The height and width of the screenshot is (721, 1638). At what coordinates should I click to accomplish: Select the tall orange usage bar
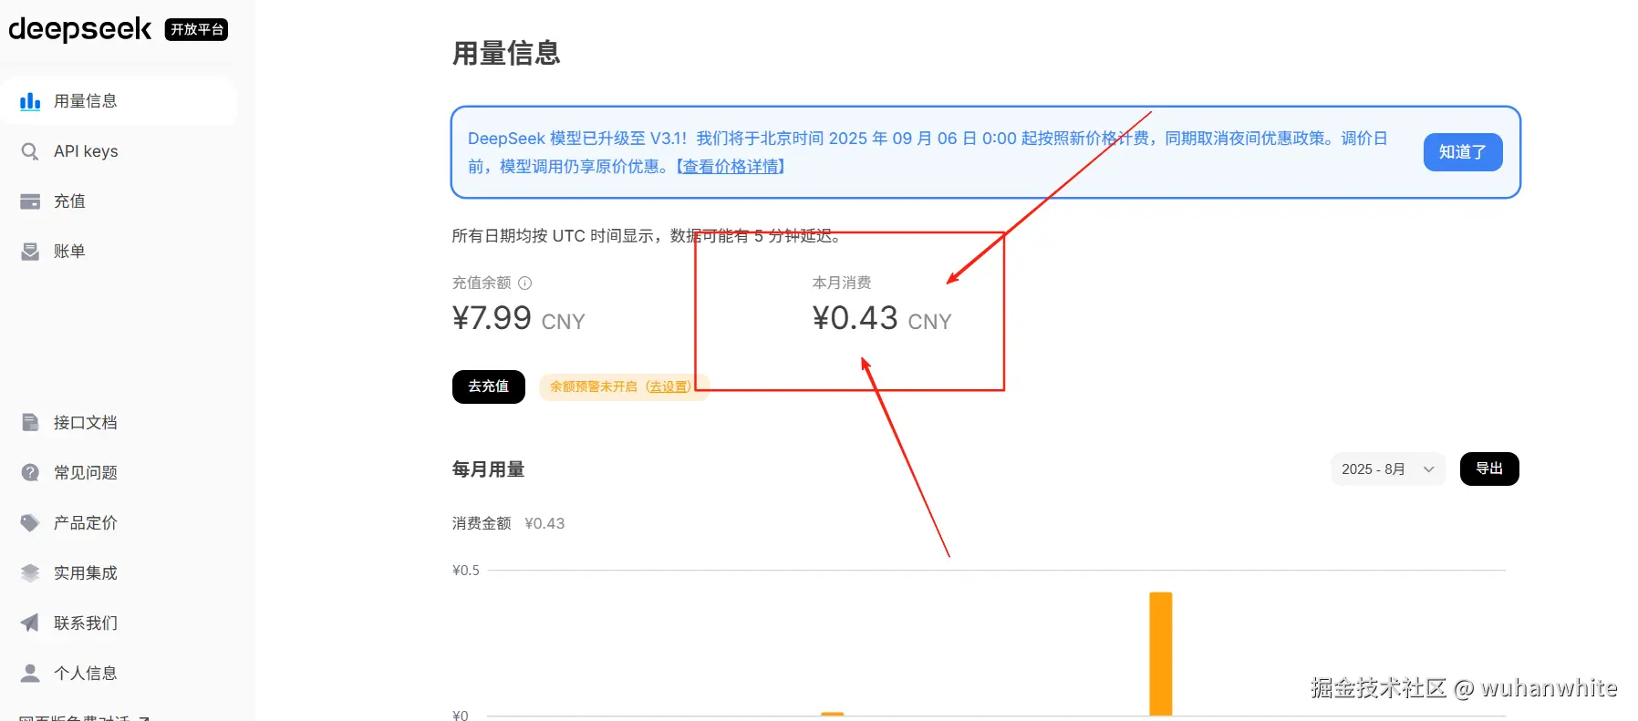pyautogui.click(x=1160, y=654)
